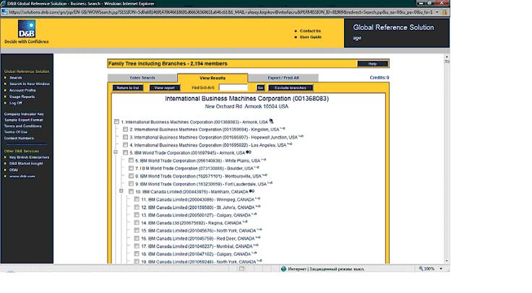This screenshot has width=532, height=293.
Task: Click branch indicator icon after Winnipeg row
Action: 258,199
